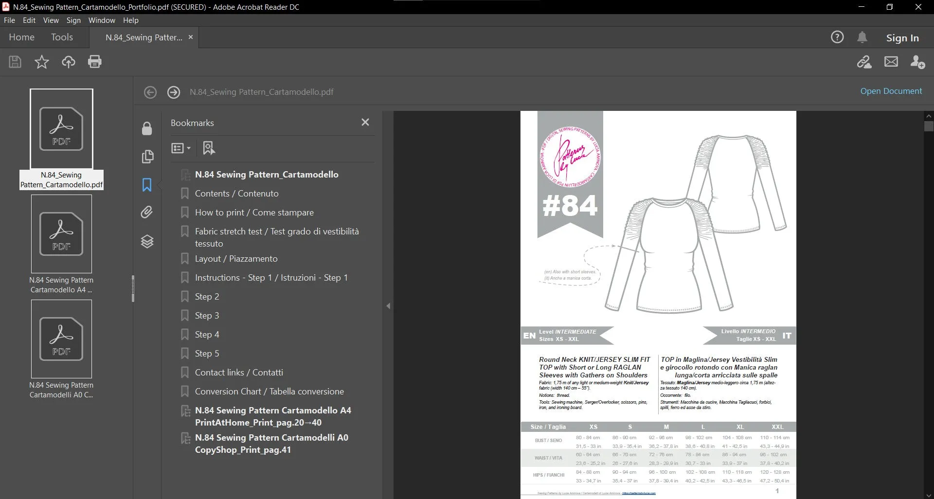Viewport: 934px width, 499px height.
Task: Switch to the Home tab
Action: click(x=21, y=37)
